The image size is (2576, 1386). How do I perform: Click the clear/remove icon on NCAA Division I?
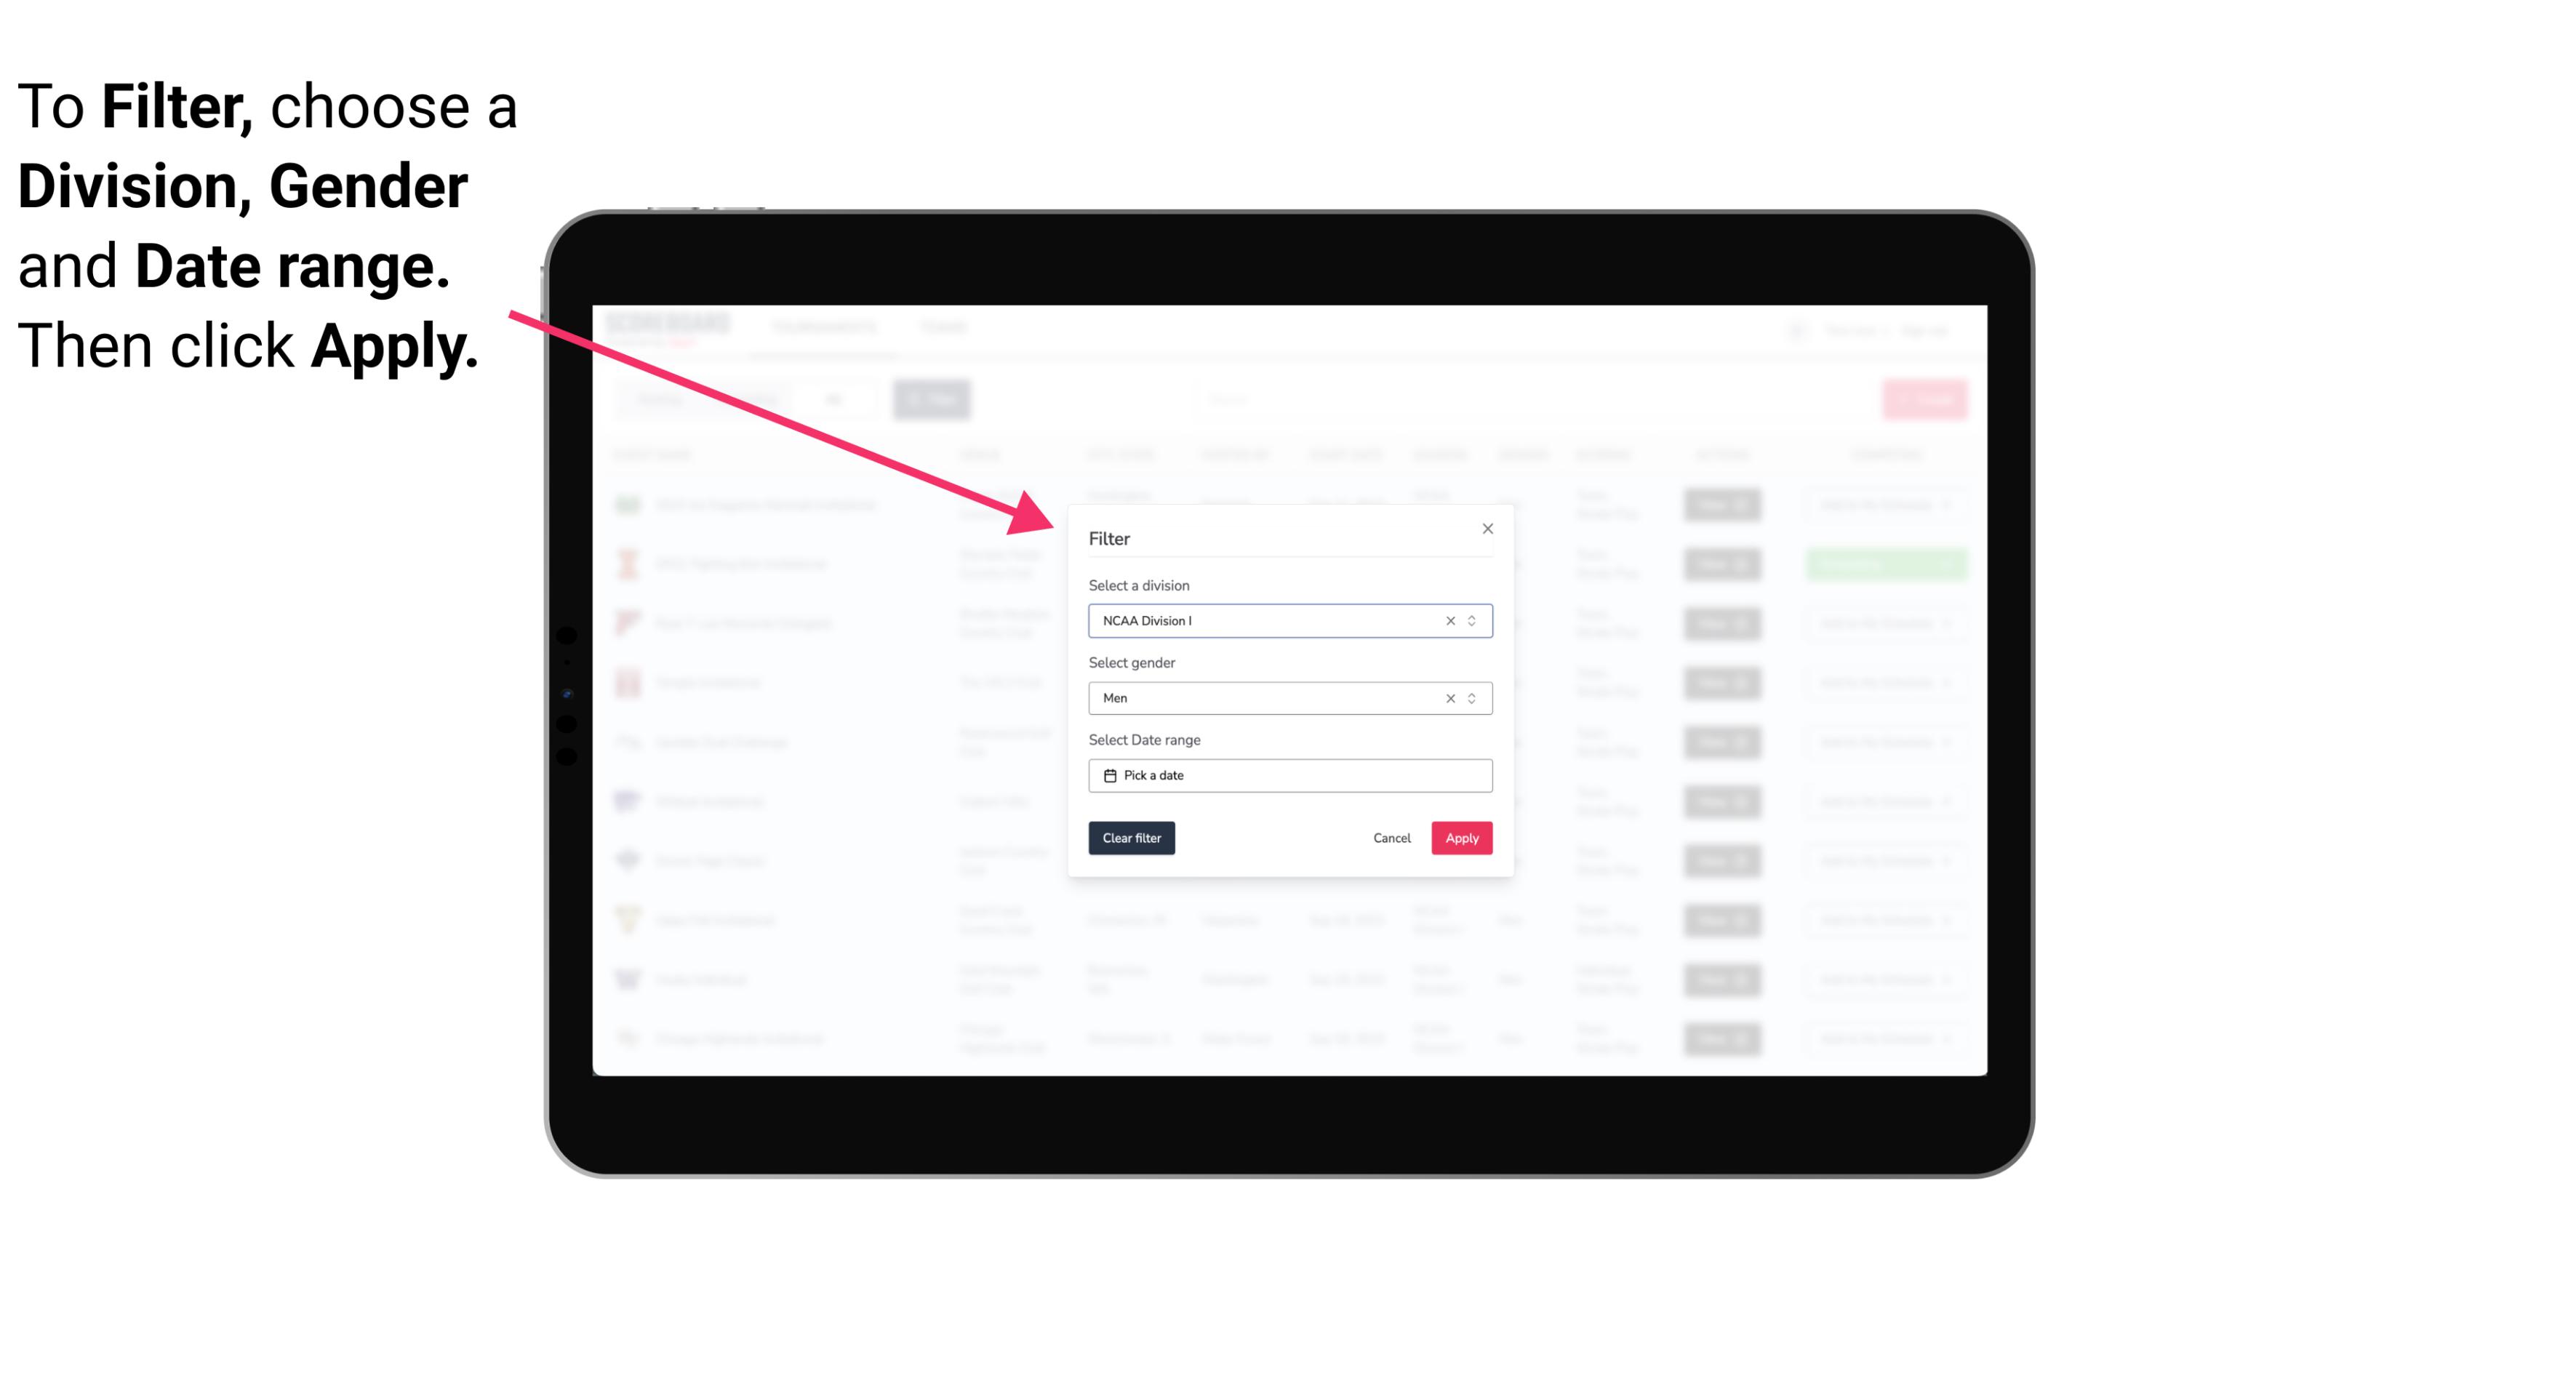pos(1446,620)
